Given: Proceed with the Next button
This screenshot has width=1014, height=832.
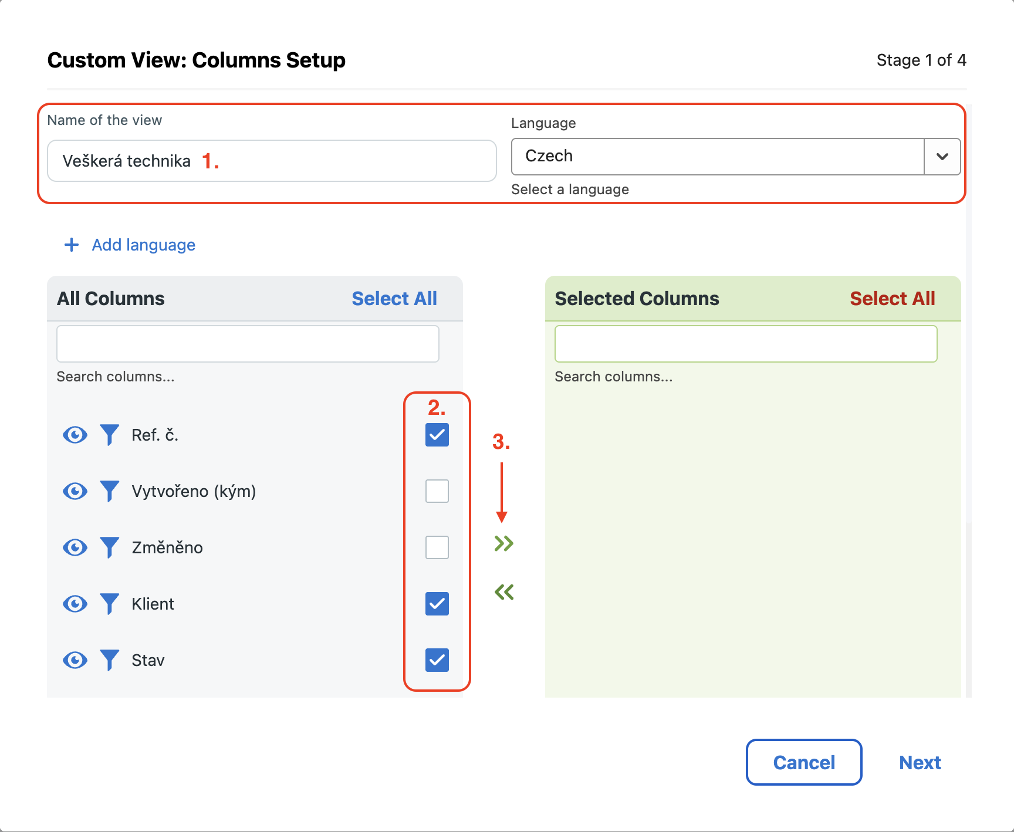Looking at the screenshot, I should point(920,762).
